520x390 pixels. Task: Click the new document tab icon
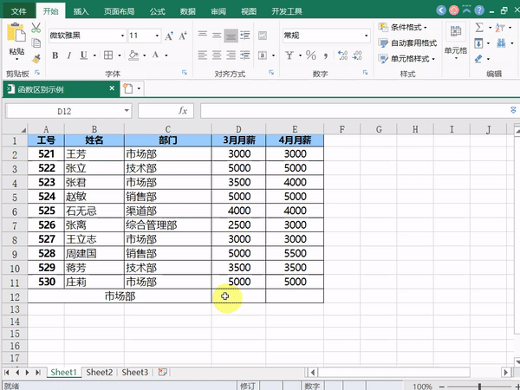128,88
